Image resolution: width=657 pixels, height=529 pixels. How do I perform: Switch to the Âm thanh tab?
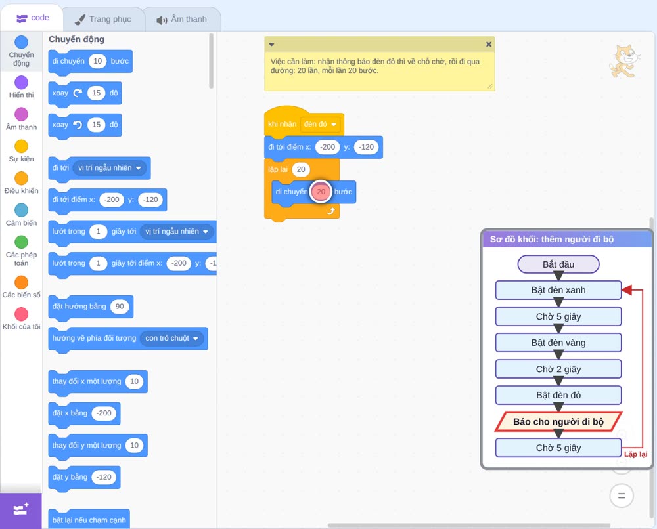point(182,19)
